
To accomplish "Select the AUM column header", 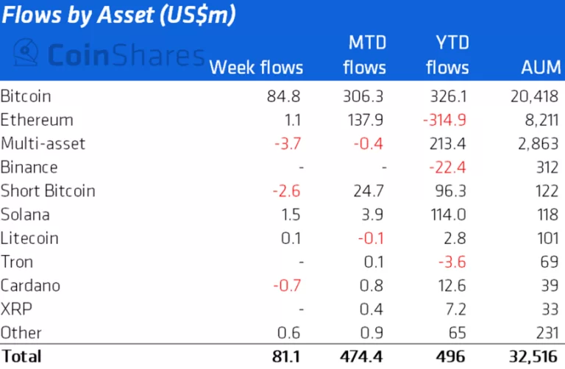I will pos(539,68).
